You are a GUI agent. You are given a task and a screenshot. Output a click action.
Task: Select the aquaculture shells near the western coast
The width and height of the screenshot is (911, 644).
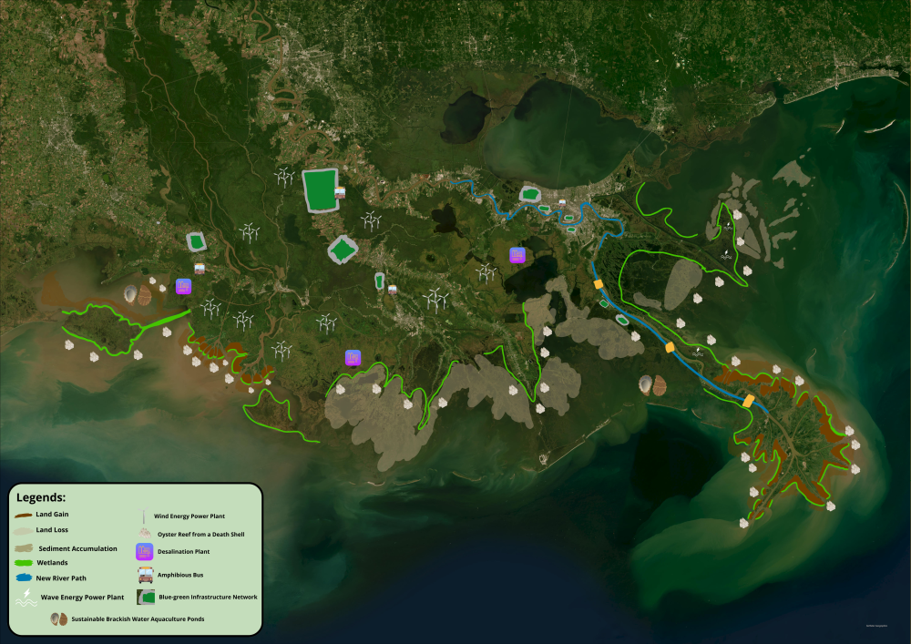pyautogui.click(x=138, y=294)
